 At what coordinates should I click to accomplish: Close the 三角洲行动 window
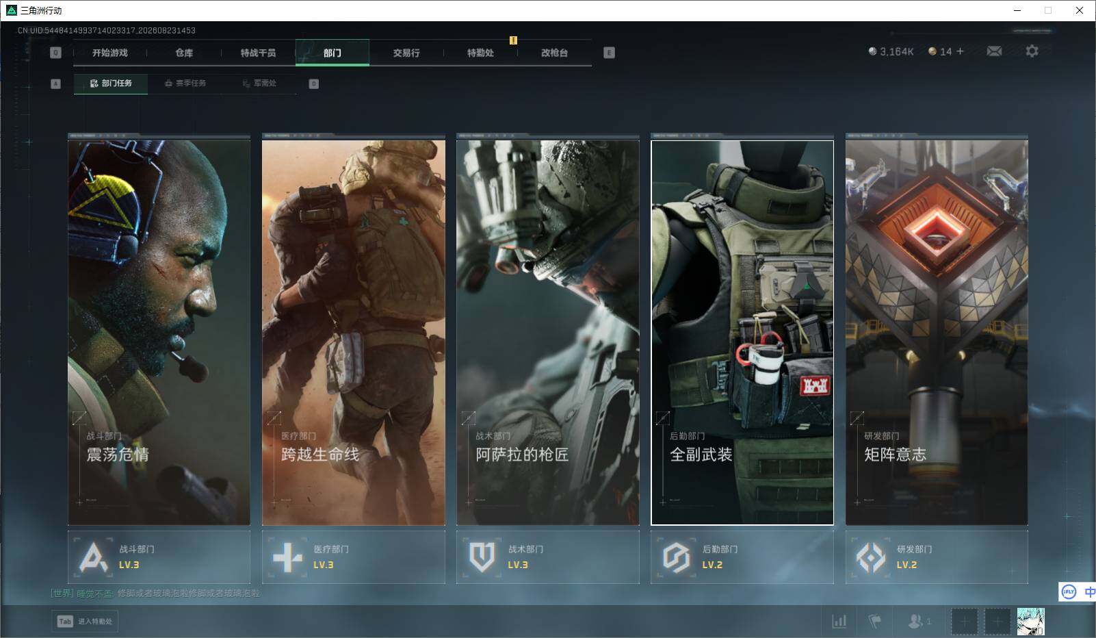(1080, 10)
